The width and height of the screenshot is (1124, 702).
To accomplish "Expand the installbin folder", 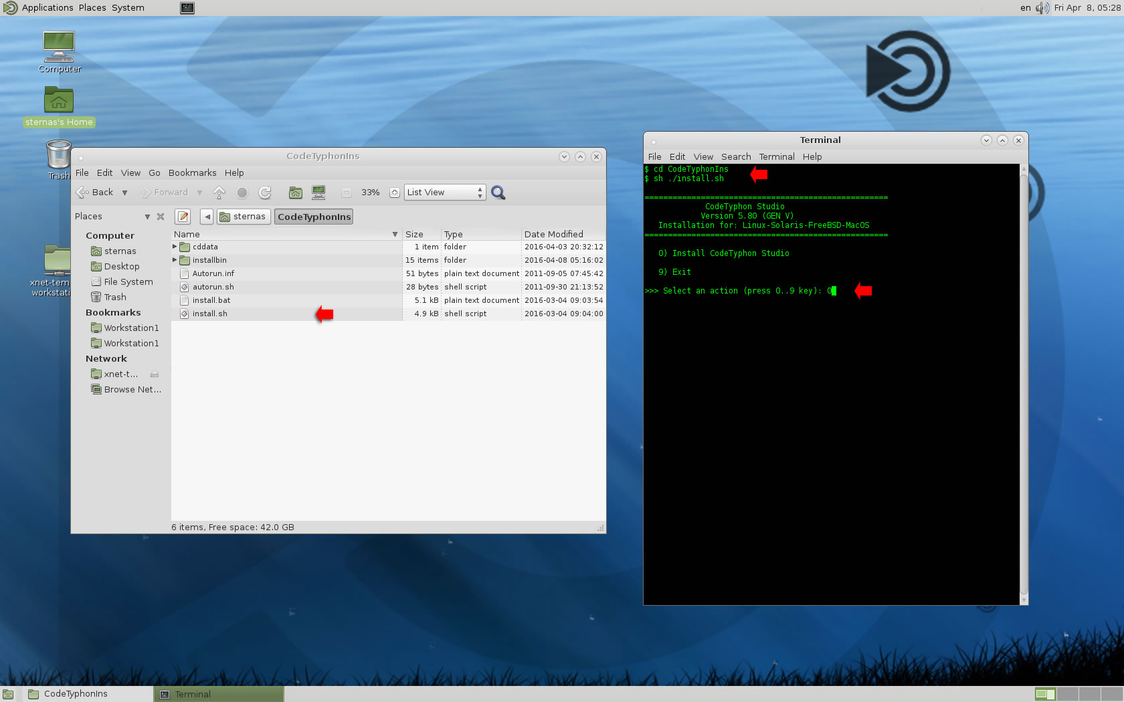I will tap(175, 260).
